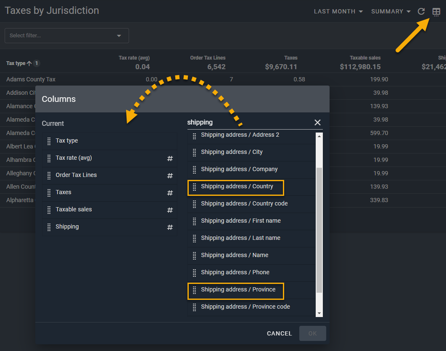Click the hash icon beside Taxes column
This screenshot has height=351, width=446.
170,193
